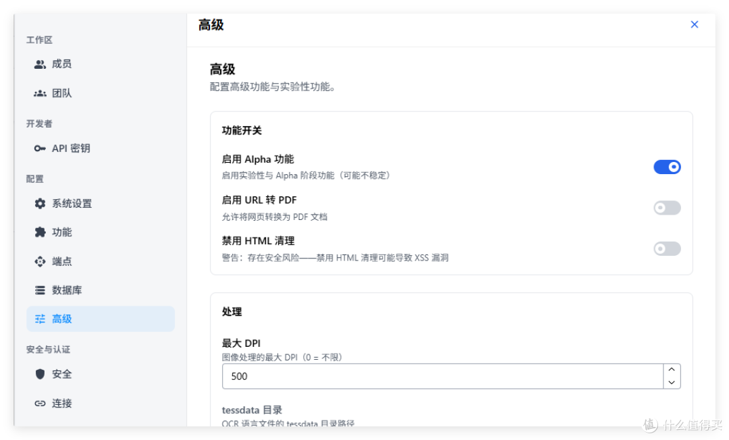Click the 功能开关 section heading
This screenshot has height=440, width=729.
coord(242,130)
